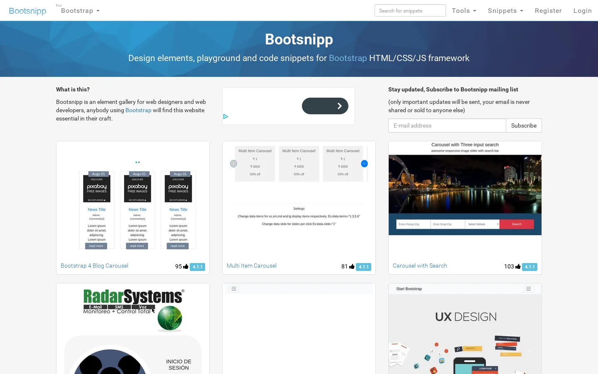
Task: Open the Carousel with Search title link
Action: [x=420, y=266]
